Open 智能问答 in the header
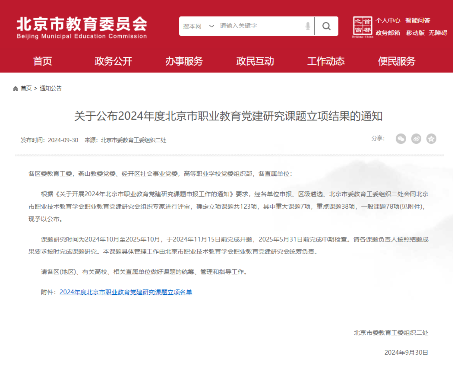Viewport: 453px width, 372px height. [418, 20]
